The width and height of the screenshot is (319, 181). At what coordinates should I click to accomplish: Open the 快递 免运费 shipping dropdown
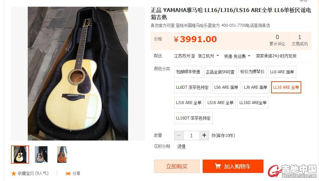tap(237, 56)
